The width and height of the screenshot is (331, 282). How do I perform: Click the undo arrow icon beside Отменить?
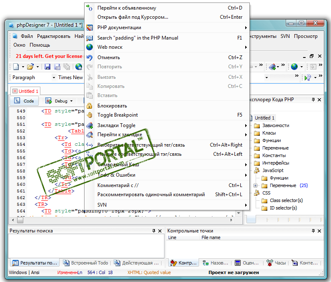[90, 57]
